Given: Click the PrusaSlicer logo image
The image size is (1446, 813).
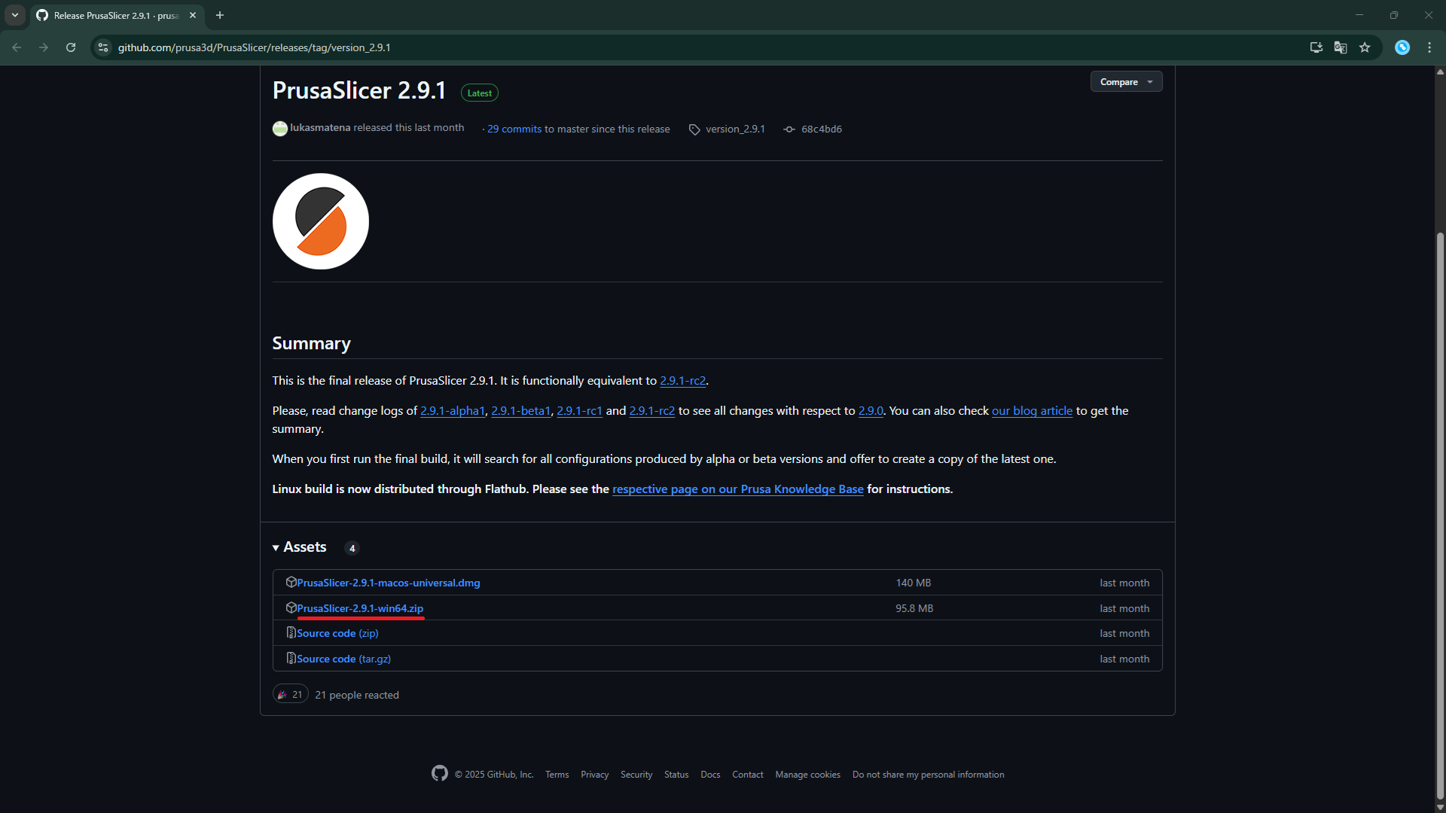Looking at the screenshot, I should [x=321, y=221].
